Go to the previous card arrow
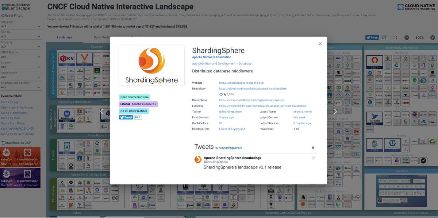 102,111
